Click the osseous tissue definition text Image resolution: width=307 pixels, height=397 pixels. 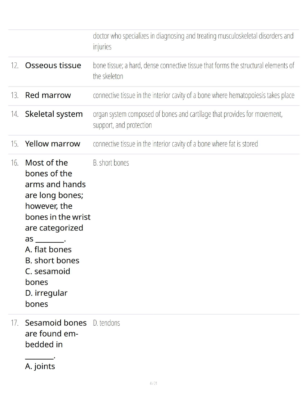[193, 71]
